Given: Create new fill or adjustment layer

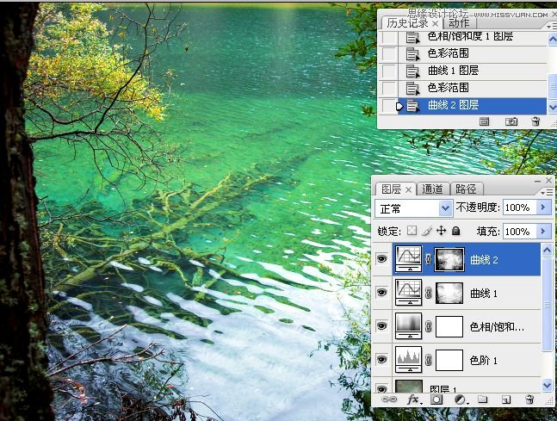Looking at the screenshot, I should click(461, 400).
